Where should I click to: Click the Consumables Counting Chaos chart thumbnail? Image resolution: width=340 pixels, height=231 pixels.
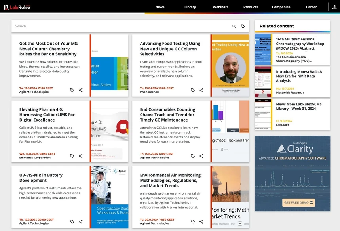[230, 131]
